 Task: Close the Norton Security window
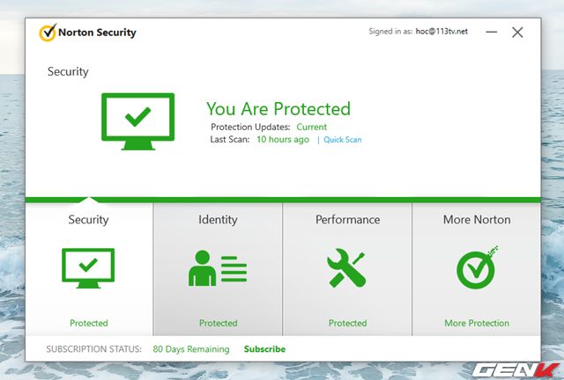pos(517,33)
